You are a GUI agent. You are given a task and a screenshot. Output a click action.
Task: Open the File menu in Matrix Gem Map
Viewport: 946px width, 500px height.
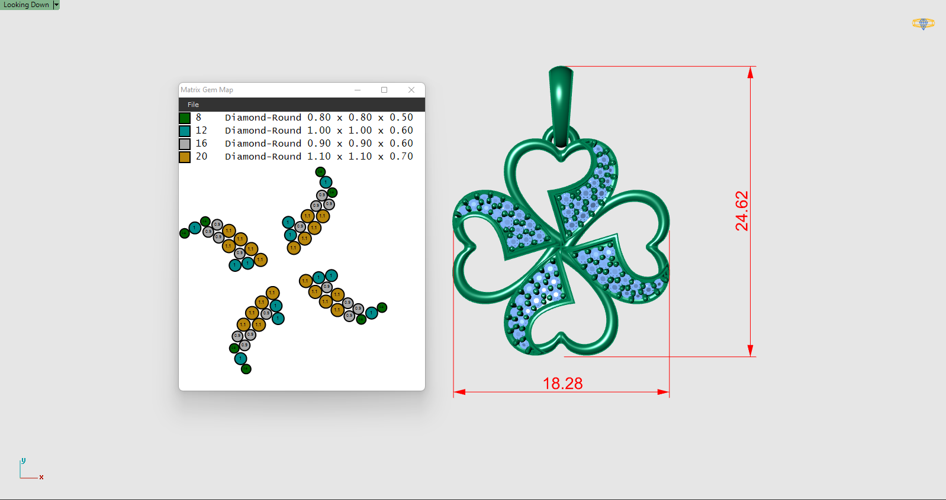tap(193, 105)
